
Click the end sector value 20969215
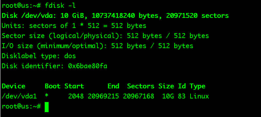[x=103, y=96]
